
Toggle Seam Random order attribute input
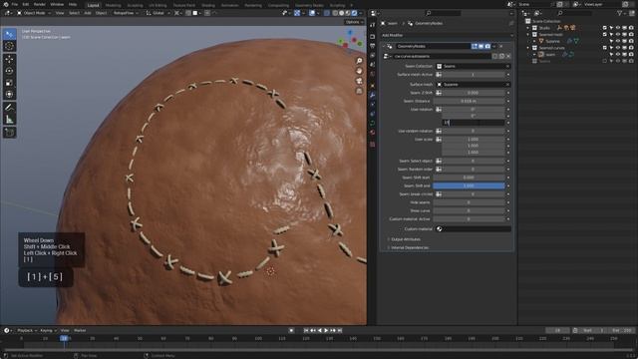click(439, 170)
